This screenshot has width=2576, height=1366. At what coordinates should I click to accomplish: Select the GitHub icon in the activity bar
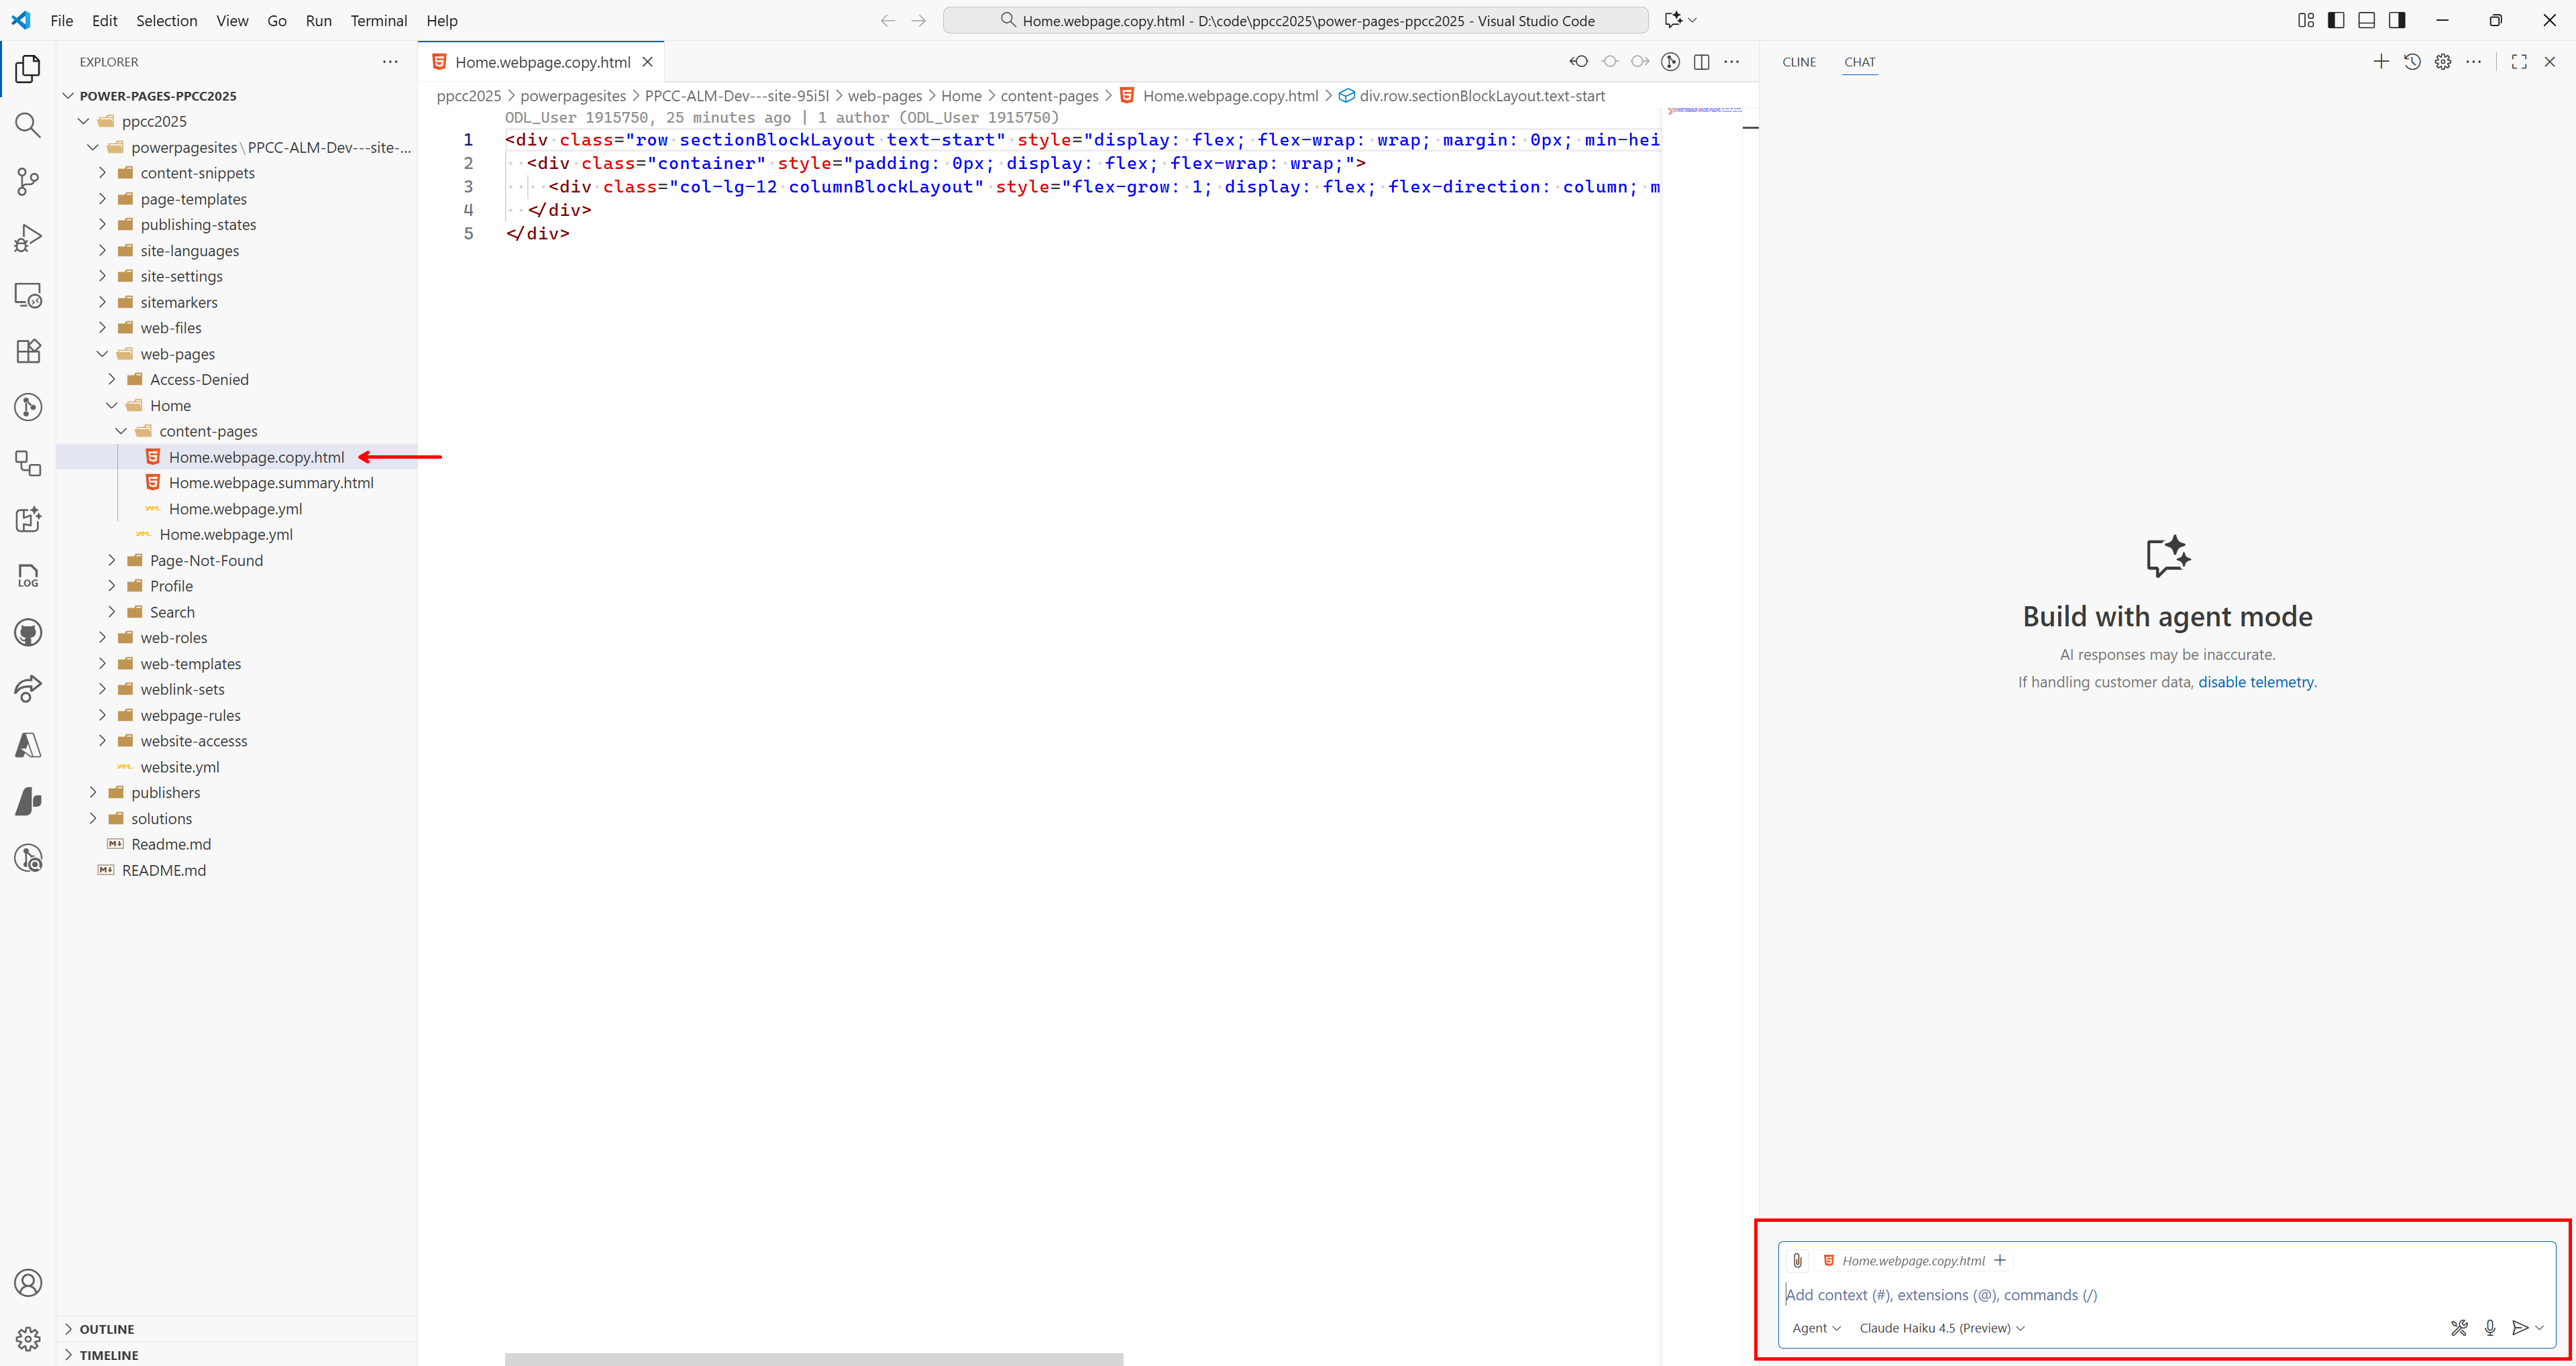(x=27, y=632)
